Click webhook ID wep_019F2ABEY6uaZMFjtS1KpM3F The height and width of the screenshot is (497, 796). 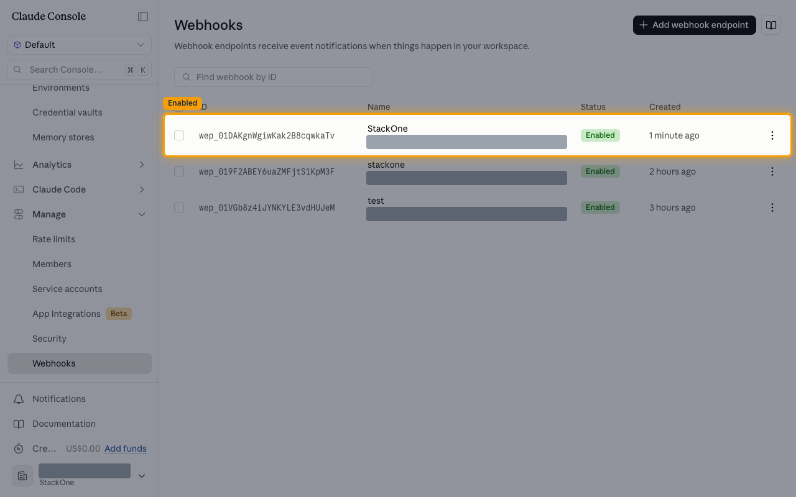pyautogui.click(x=267, y=171)
